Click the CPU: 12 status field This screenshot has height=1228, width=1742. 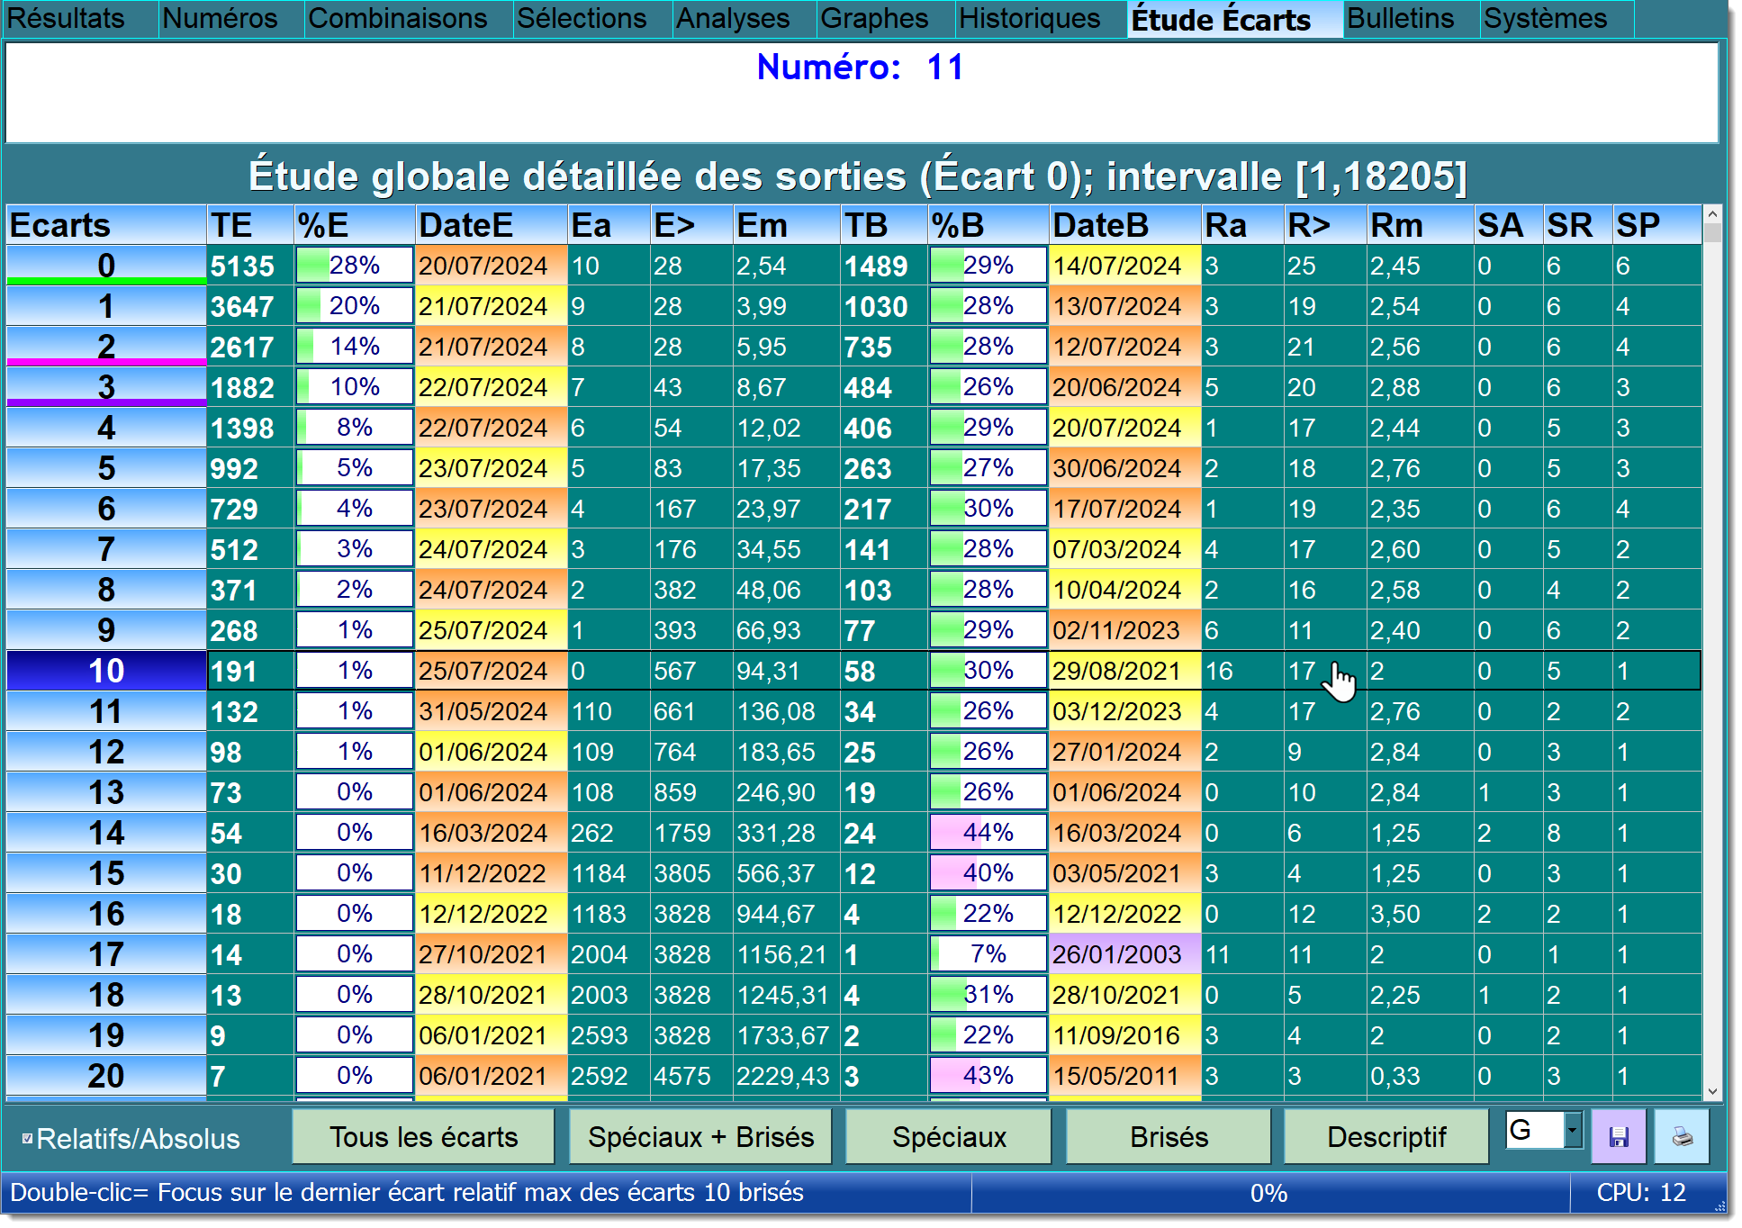tap(1641, 1193)
